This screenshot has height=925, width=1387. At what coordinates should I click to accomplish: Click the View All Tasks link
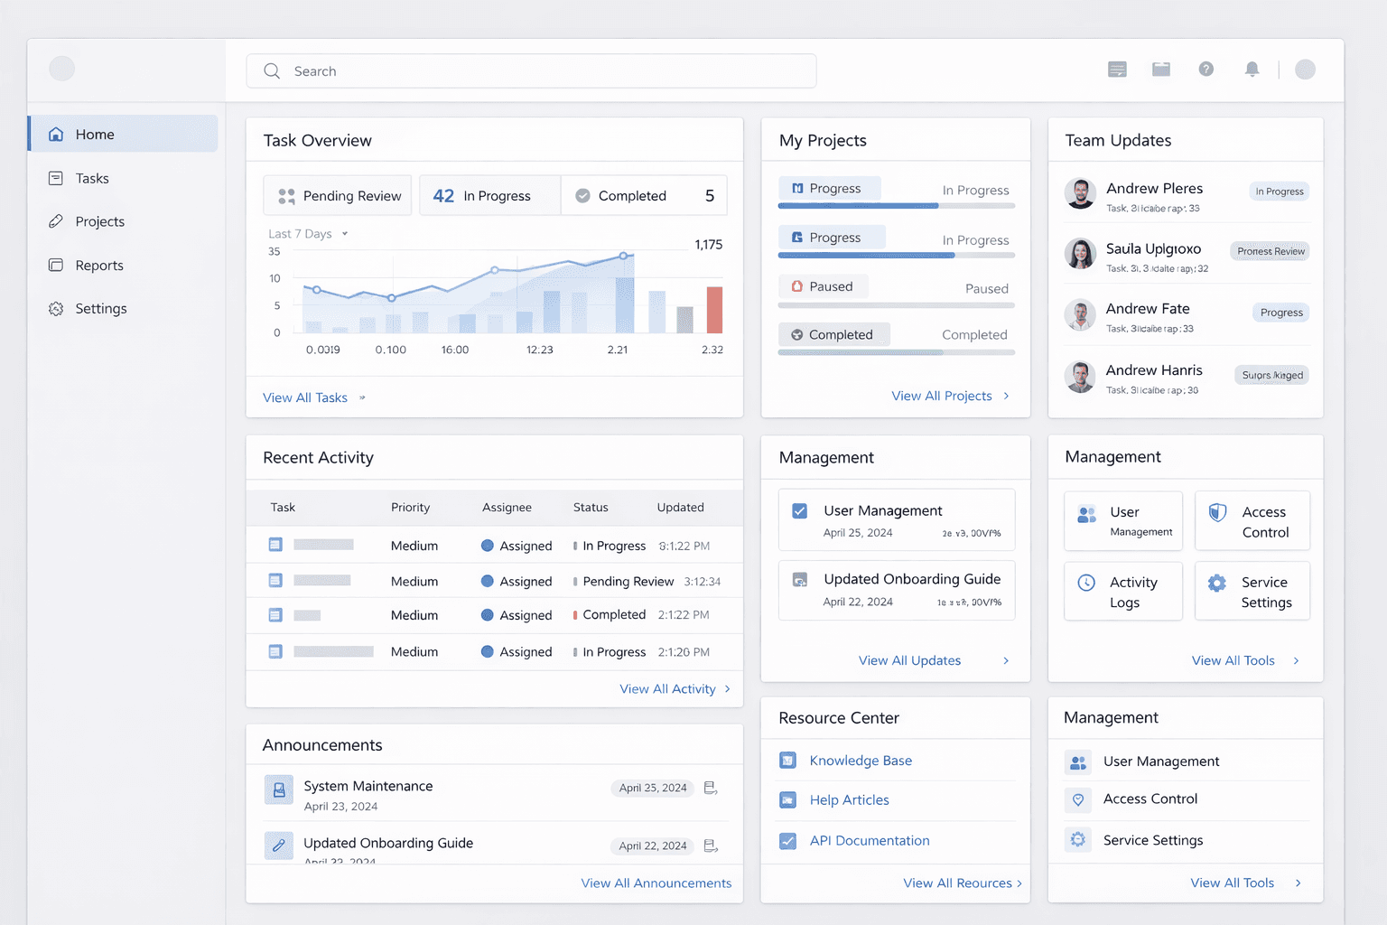pyautogui.click(x=305, y=397)
